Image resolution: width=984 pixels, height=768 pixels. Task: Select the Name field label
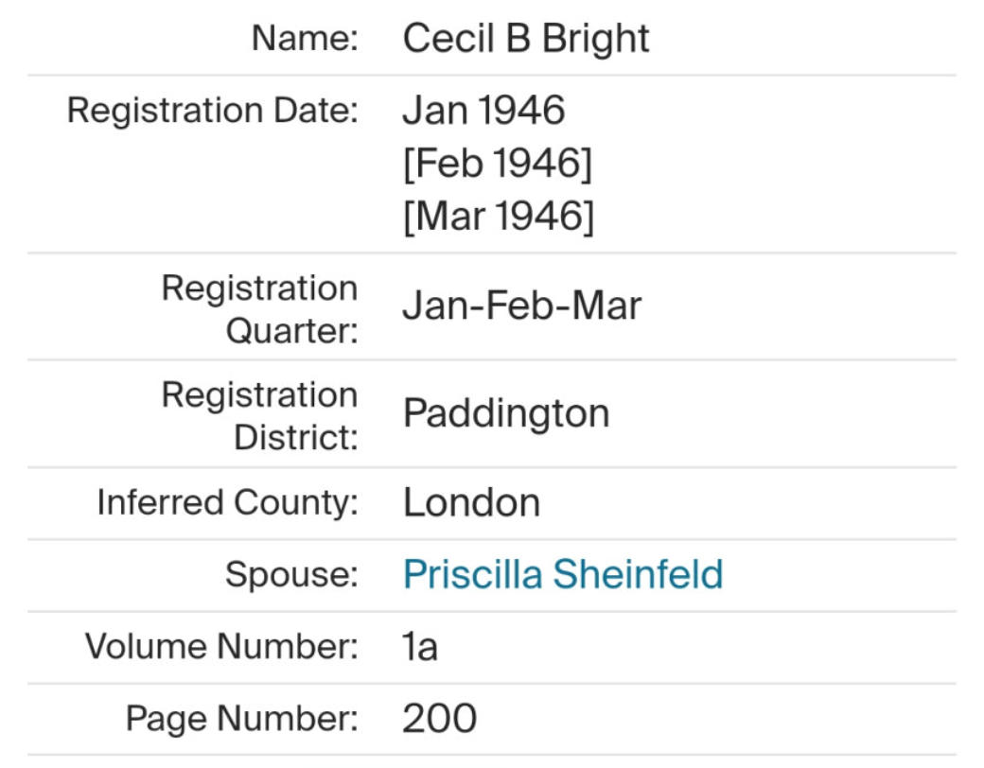point(305,39)
